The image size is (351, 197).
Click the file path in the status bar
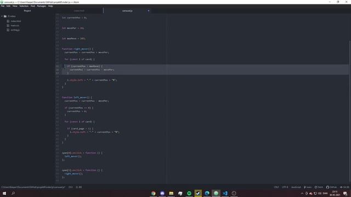tap(33, 187)
